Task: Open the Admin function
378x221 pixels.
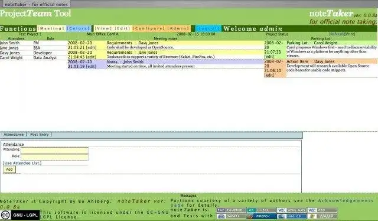Action: (x=178, y=28)
